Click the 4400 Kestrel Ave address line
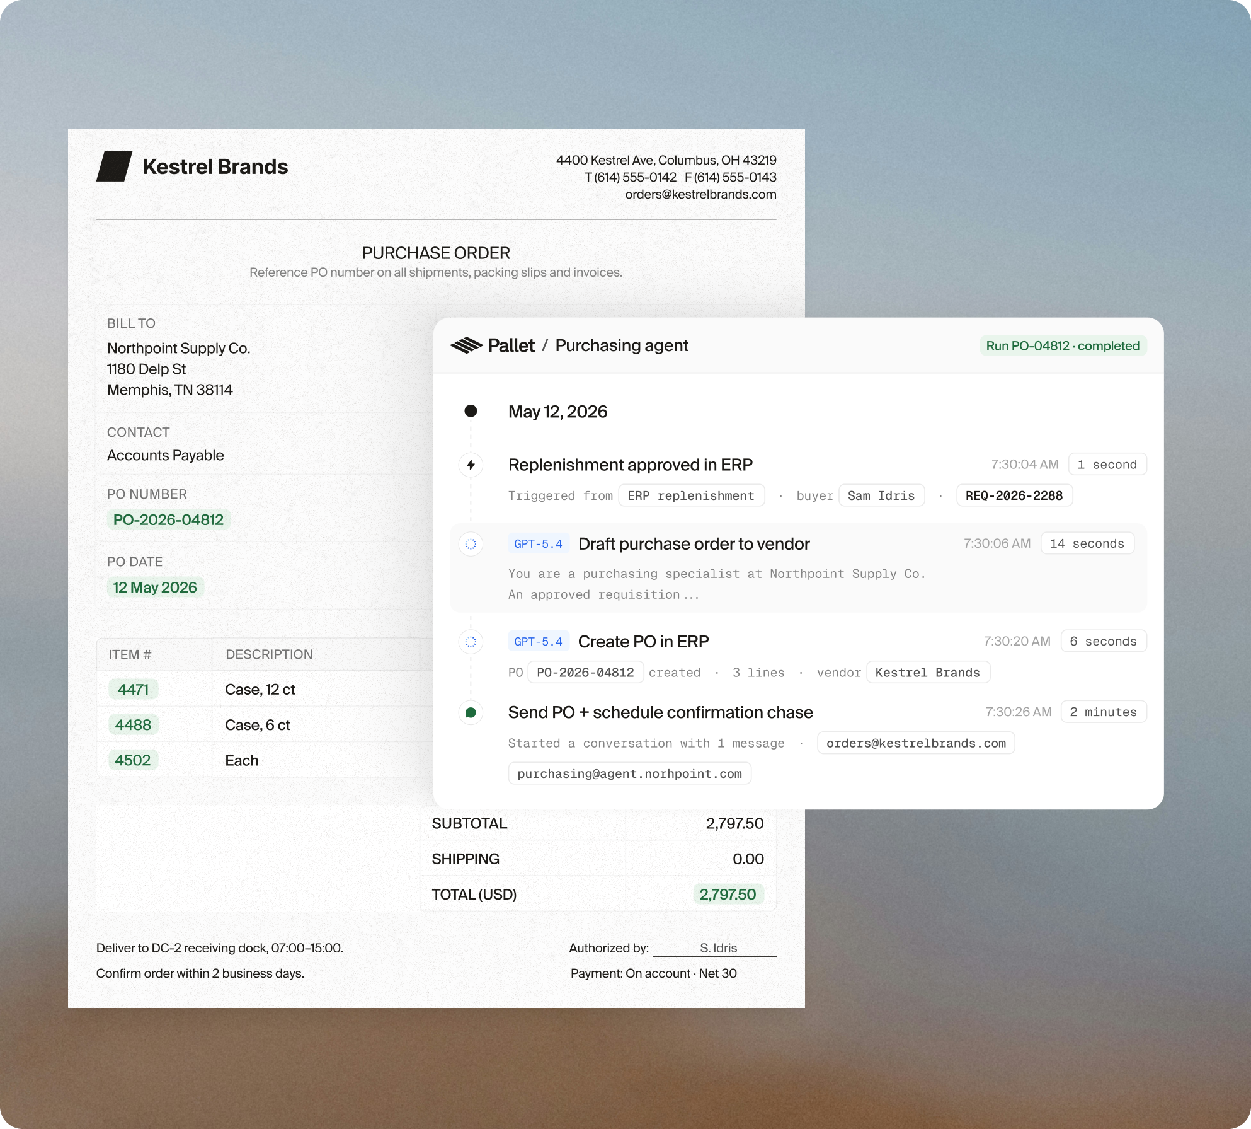The height and width of the screenshot is (1129, 1251). pos(666,160)
